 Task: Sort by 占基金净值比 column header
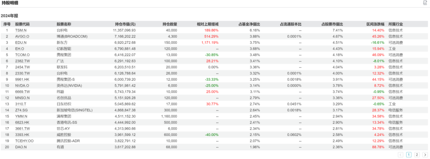click(x=249, y=24)
